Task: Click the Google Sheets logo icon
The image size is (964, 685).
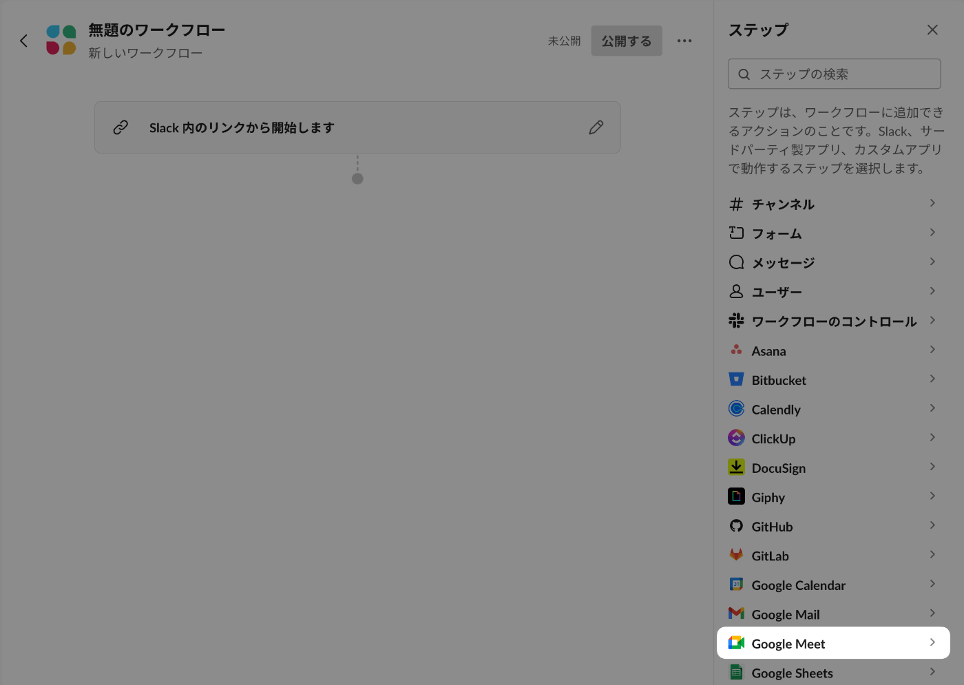Action: 736,672
